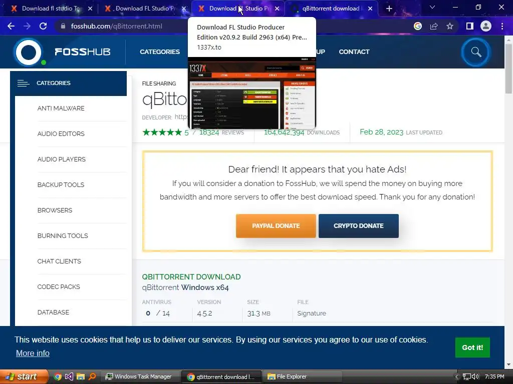Open CHAT CLIENTS category
The width and height of the screenshot is (513, 384).
pos(59,261)
